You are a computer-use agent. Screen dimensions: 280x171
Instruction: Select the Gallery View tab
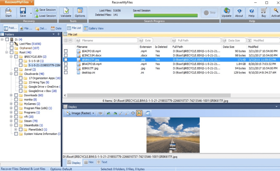[94, 28]
